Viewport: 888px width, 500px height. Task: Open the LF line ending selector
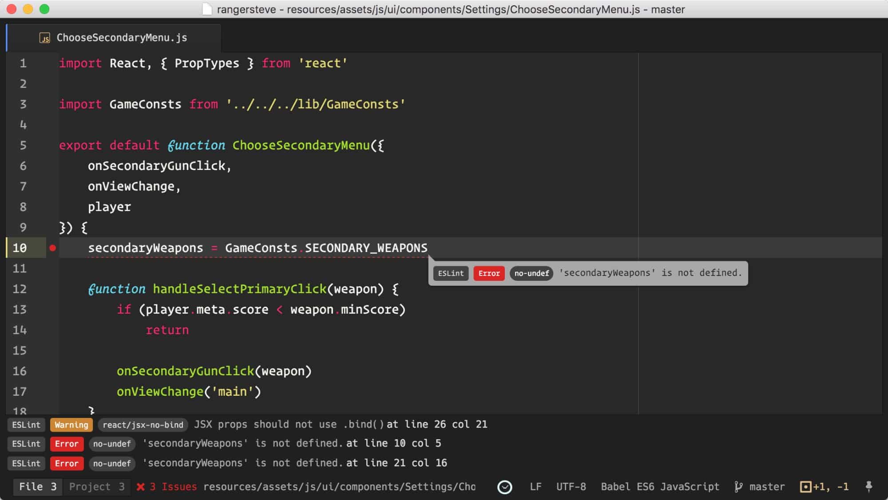coord(535,487)
